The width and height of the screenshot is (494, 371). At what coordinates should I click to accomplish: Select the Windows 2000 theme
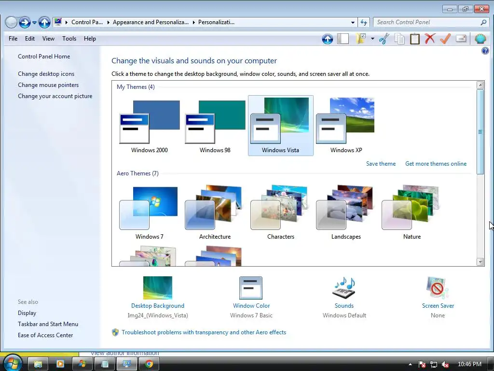point(150,126)
